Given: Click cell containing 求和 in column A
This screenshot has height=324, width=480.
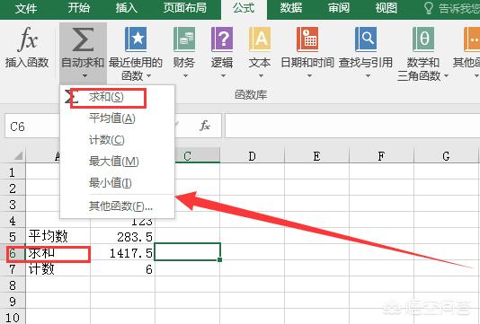Looking at the screenshot, I should 58,253.
